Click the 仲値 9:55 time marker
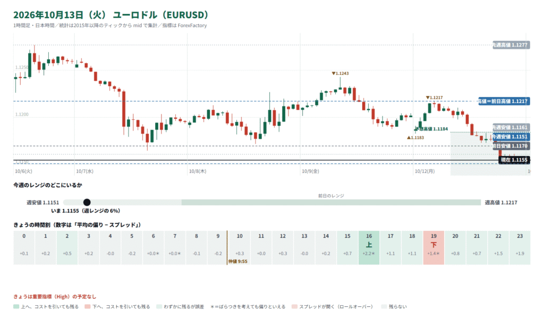The width and height of the screenshot is (544, 310). tap(237, 262)
